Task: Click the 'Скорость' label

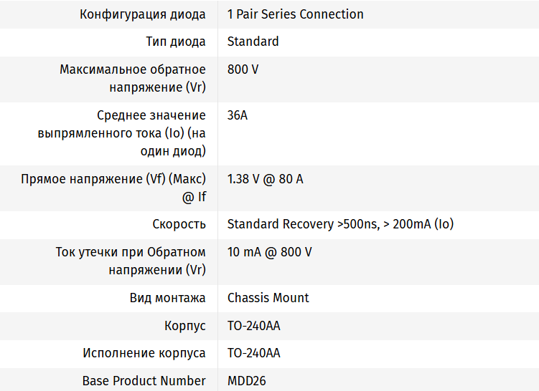Action: (x=179, y=224)
